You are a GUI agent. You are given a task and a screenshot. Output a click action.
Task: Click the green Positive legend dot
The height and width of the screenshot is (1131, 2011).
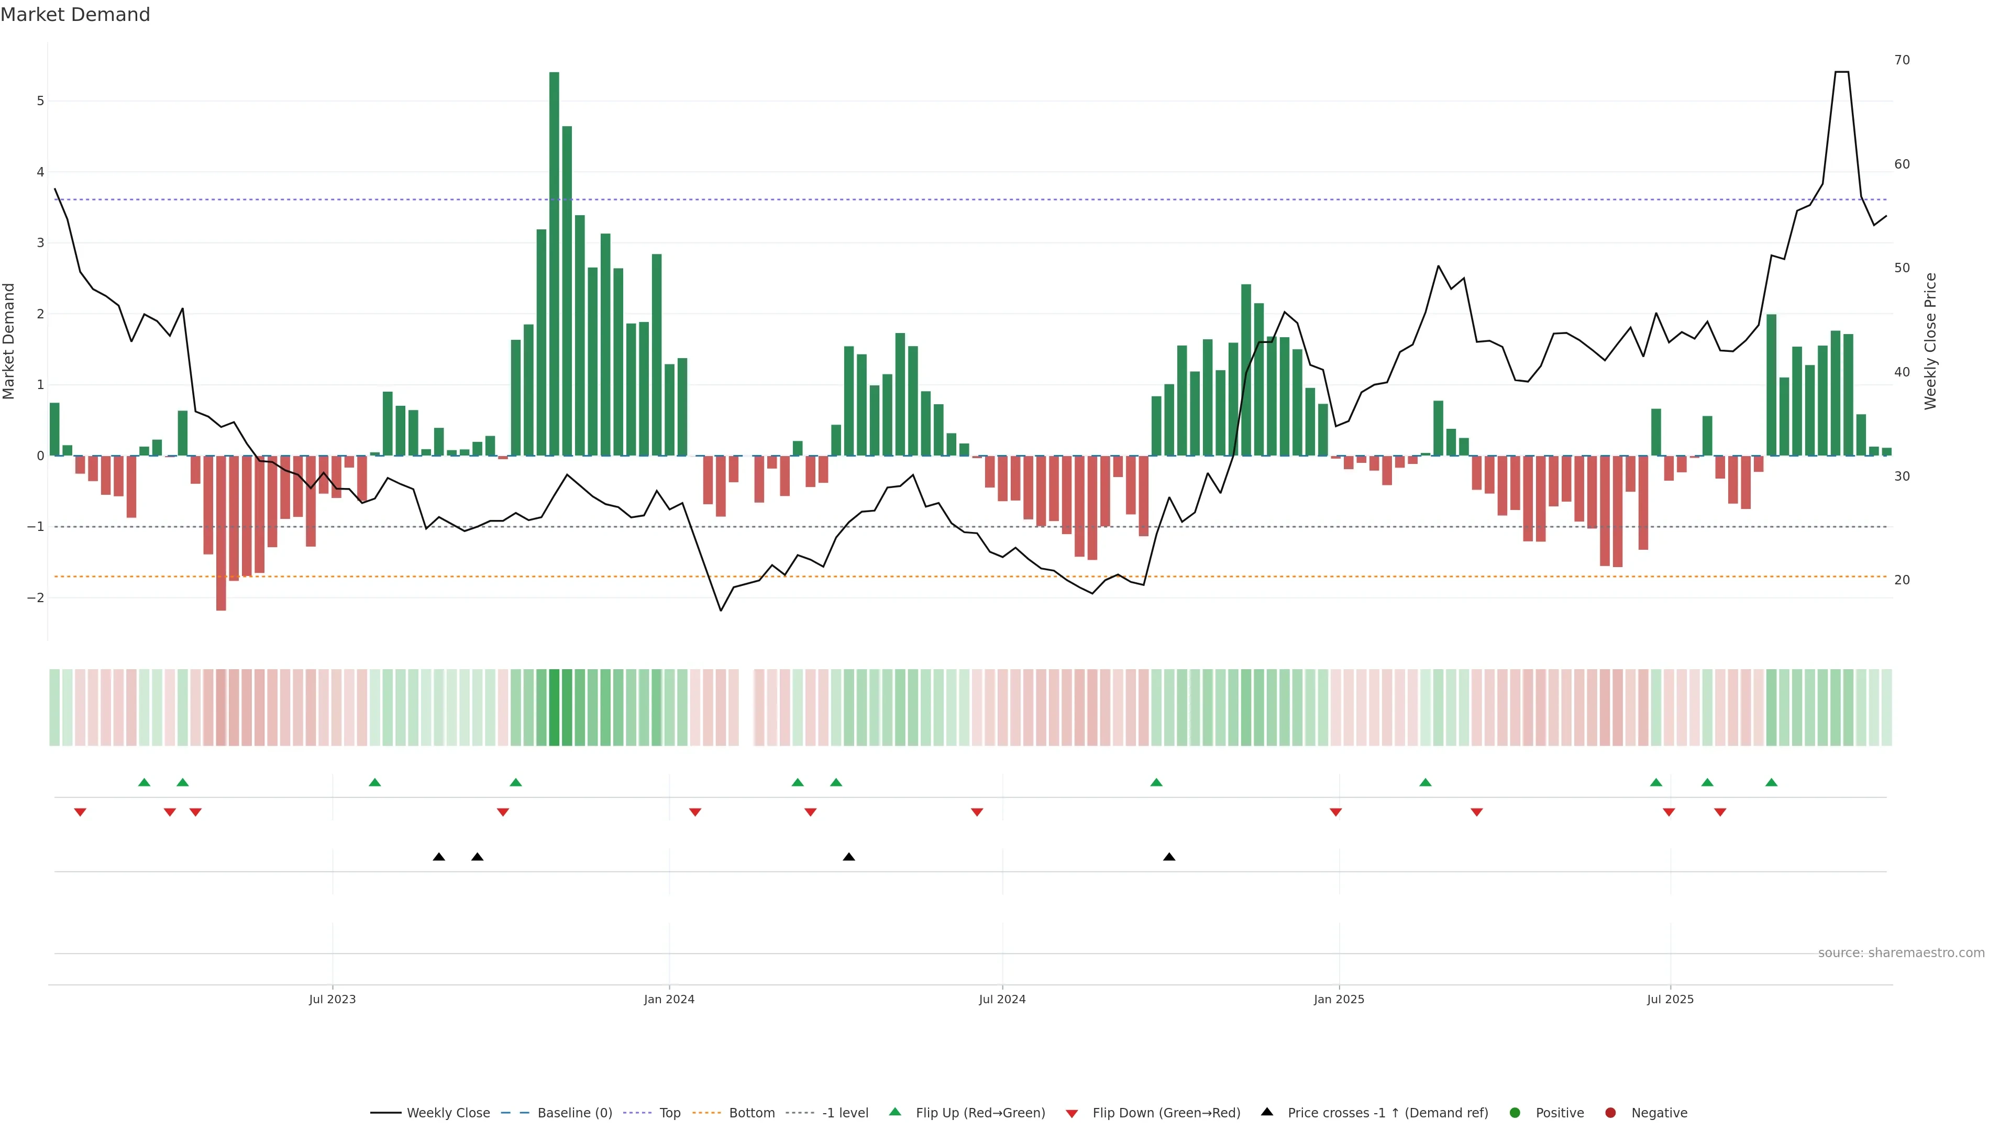(x=1515, y=1112)
